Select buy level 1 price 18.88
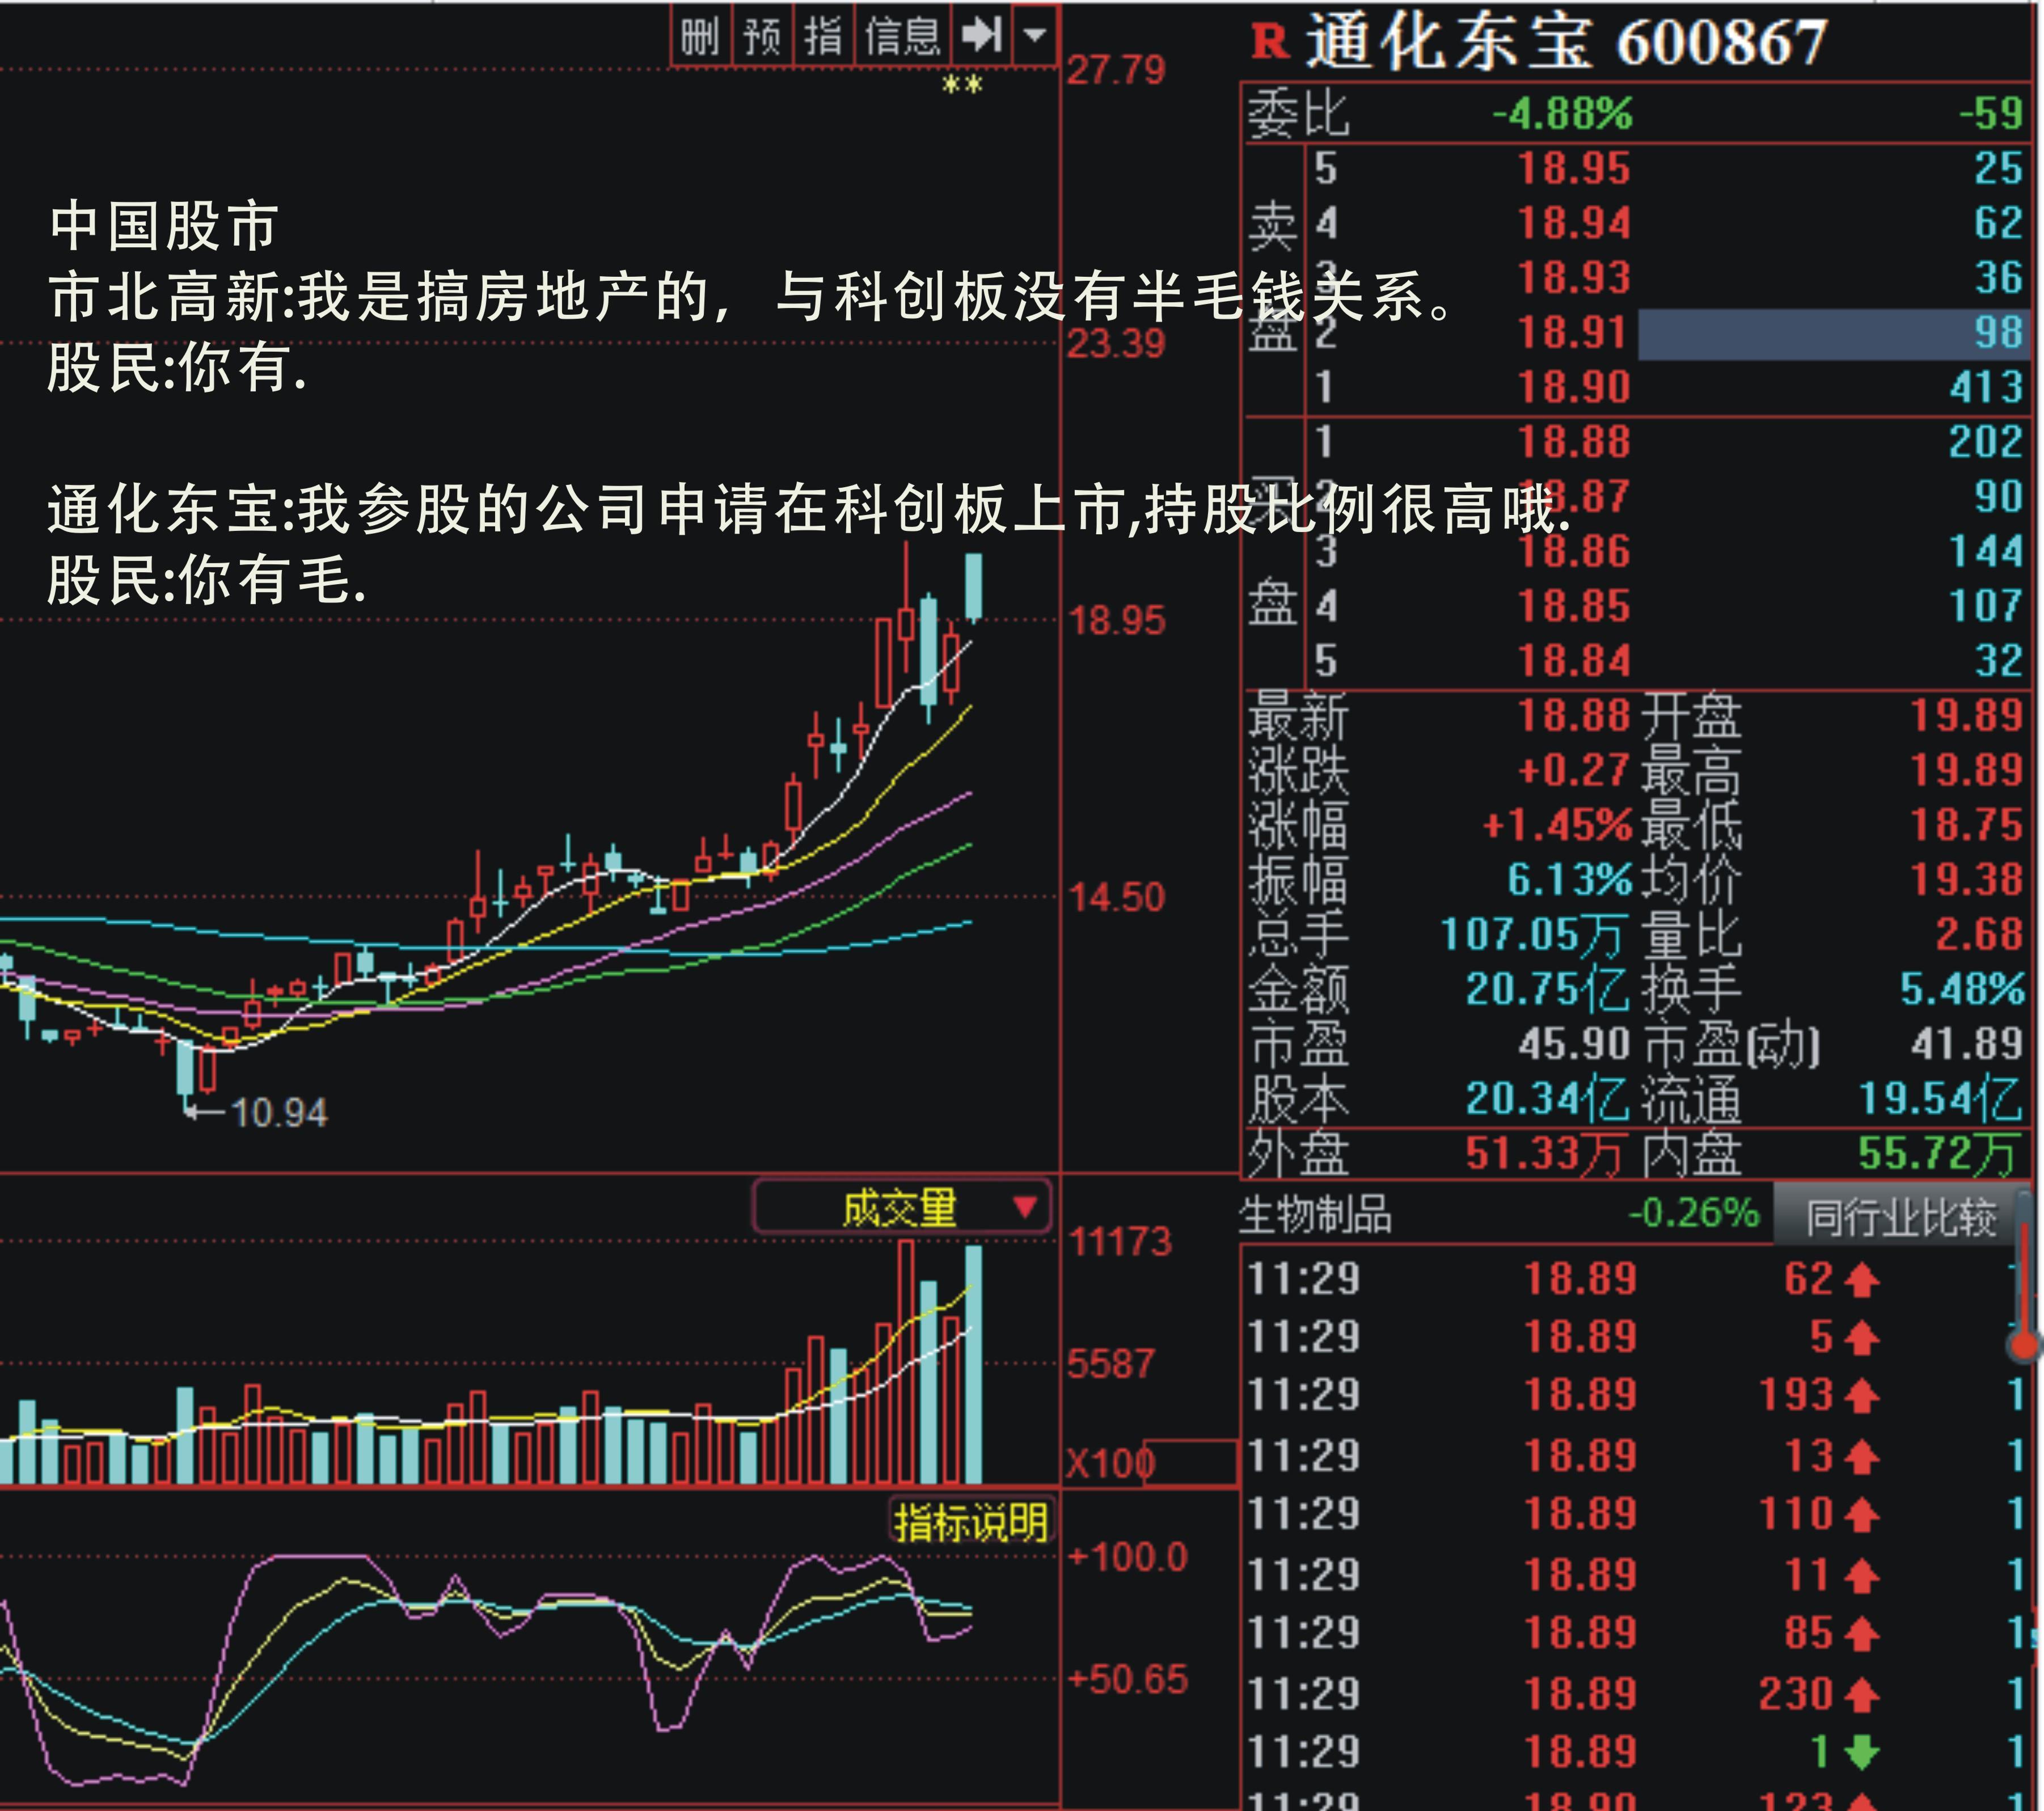Image resolution: width=2044 pixels, height=1811 pixels. tap(1574, 442)
